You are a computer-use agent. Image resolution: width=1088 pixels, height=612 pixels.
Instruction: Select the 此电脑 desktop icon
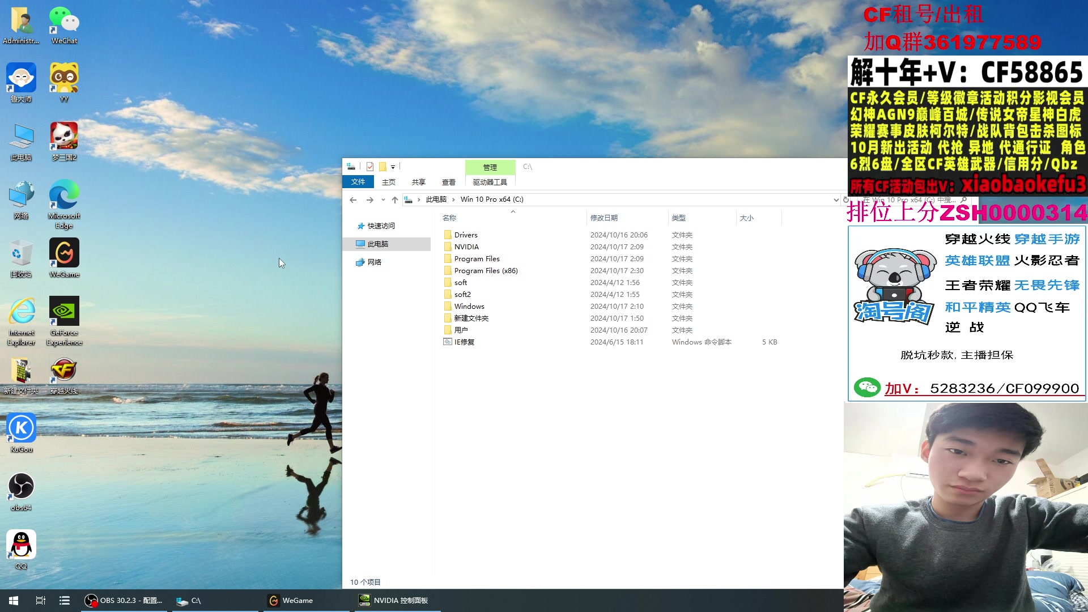click(x=21, y=142)
